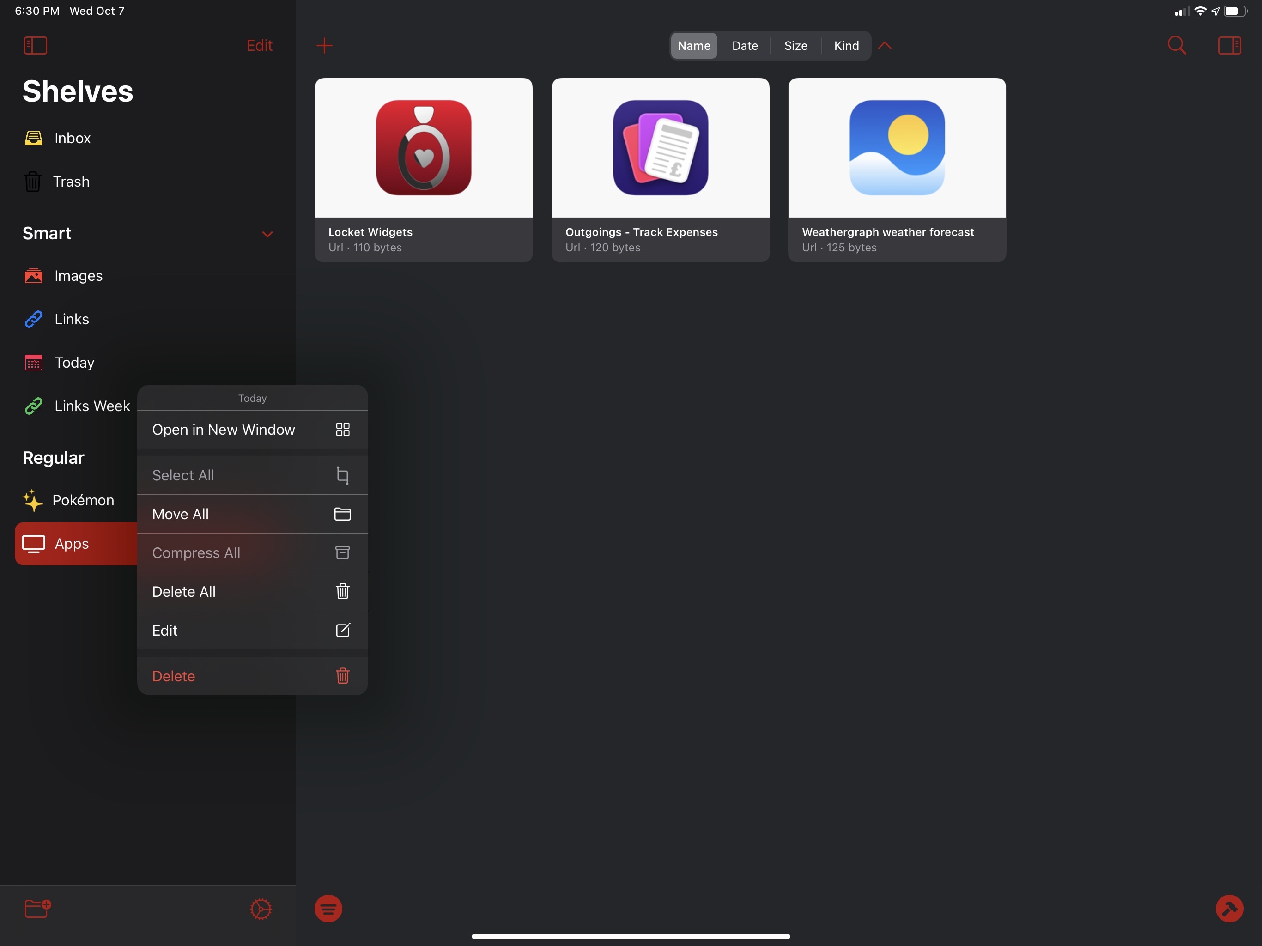Open the Outgoings - Track Expenses thumbnail
Viewport: 1262px width, 946px height.
click(660, 148)
